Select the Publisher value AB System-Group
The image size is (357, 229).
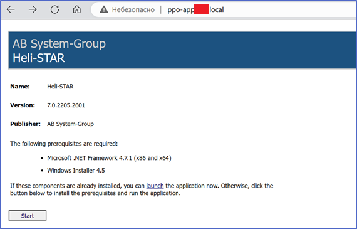pyautogui.click(x=70, y=124)
